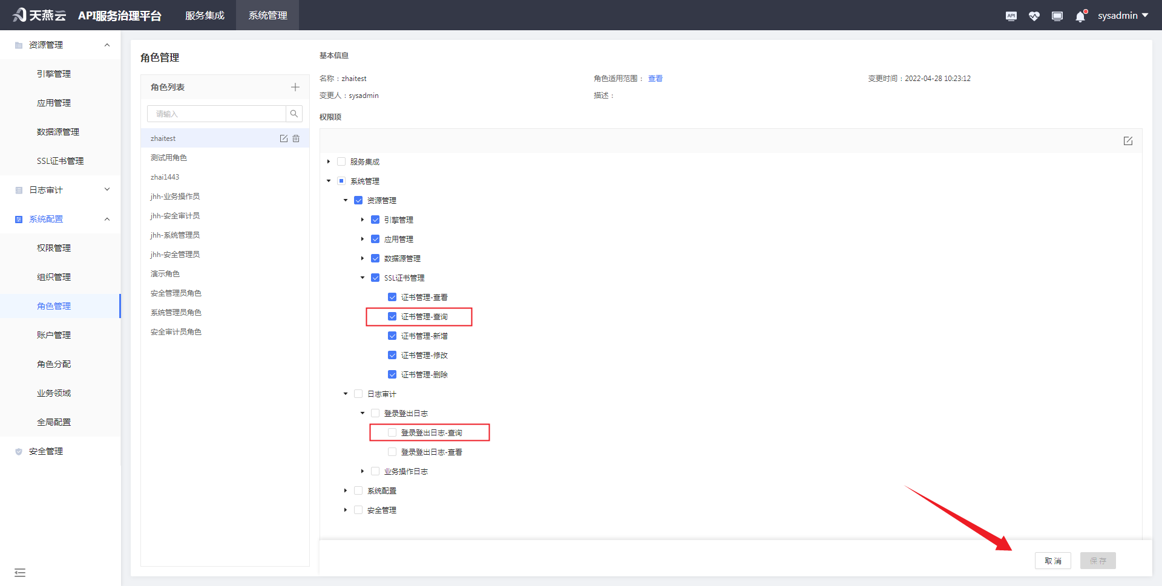The height and width of the screenshot is (586, 1162).
Task: Check the 日志审计 permission checkbox
Action: pyautogui.click(x=358, y=393)
